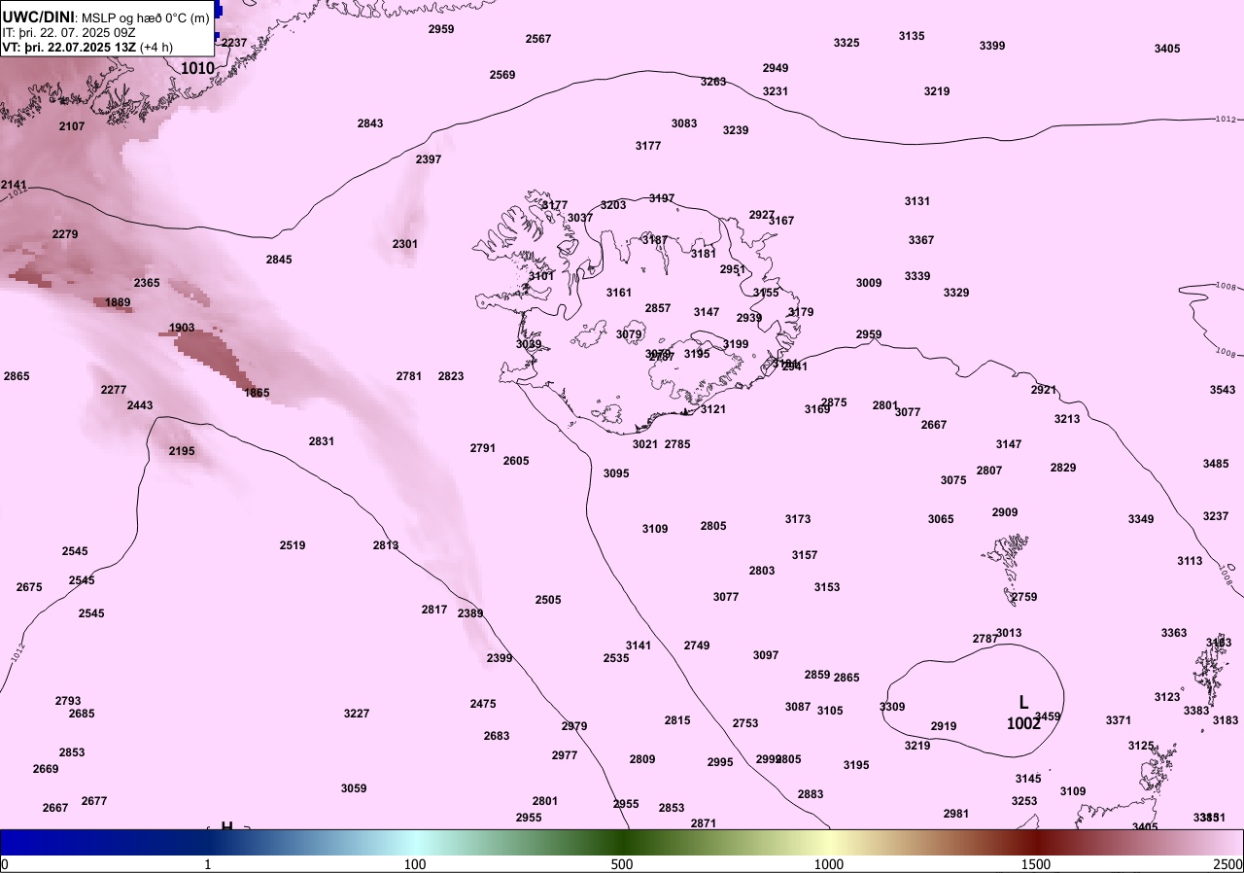Click the height value 3121 on Iceland's south coast
This screenshot has height=873, width=1244.
point(713,409)
